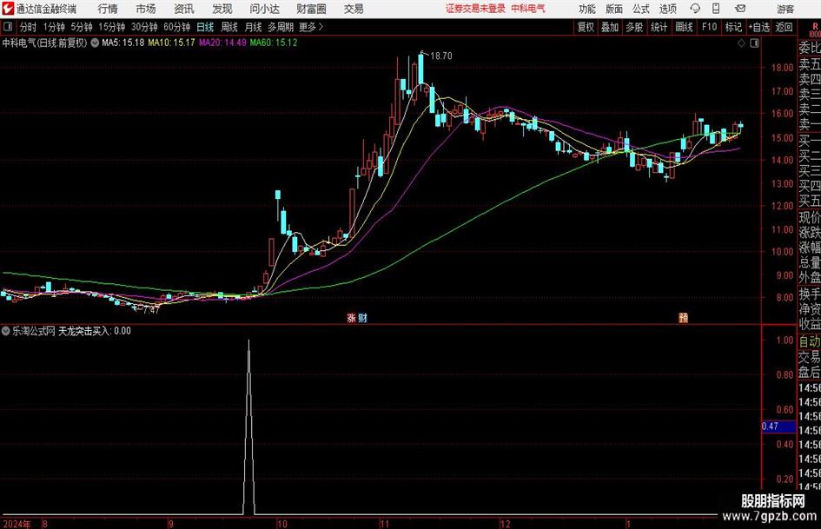
Task: Click the 财 marker on chart
Action: tap(361, 317)
